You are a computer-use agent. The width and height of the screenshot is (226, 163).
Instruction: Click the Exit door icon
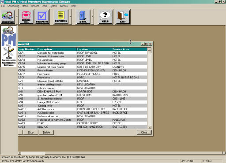[123, 17]
